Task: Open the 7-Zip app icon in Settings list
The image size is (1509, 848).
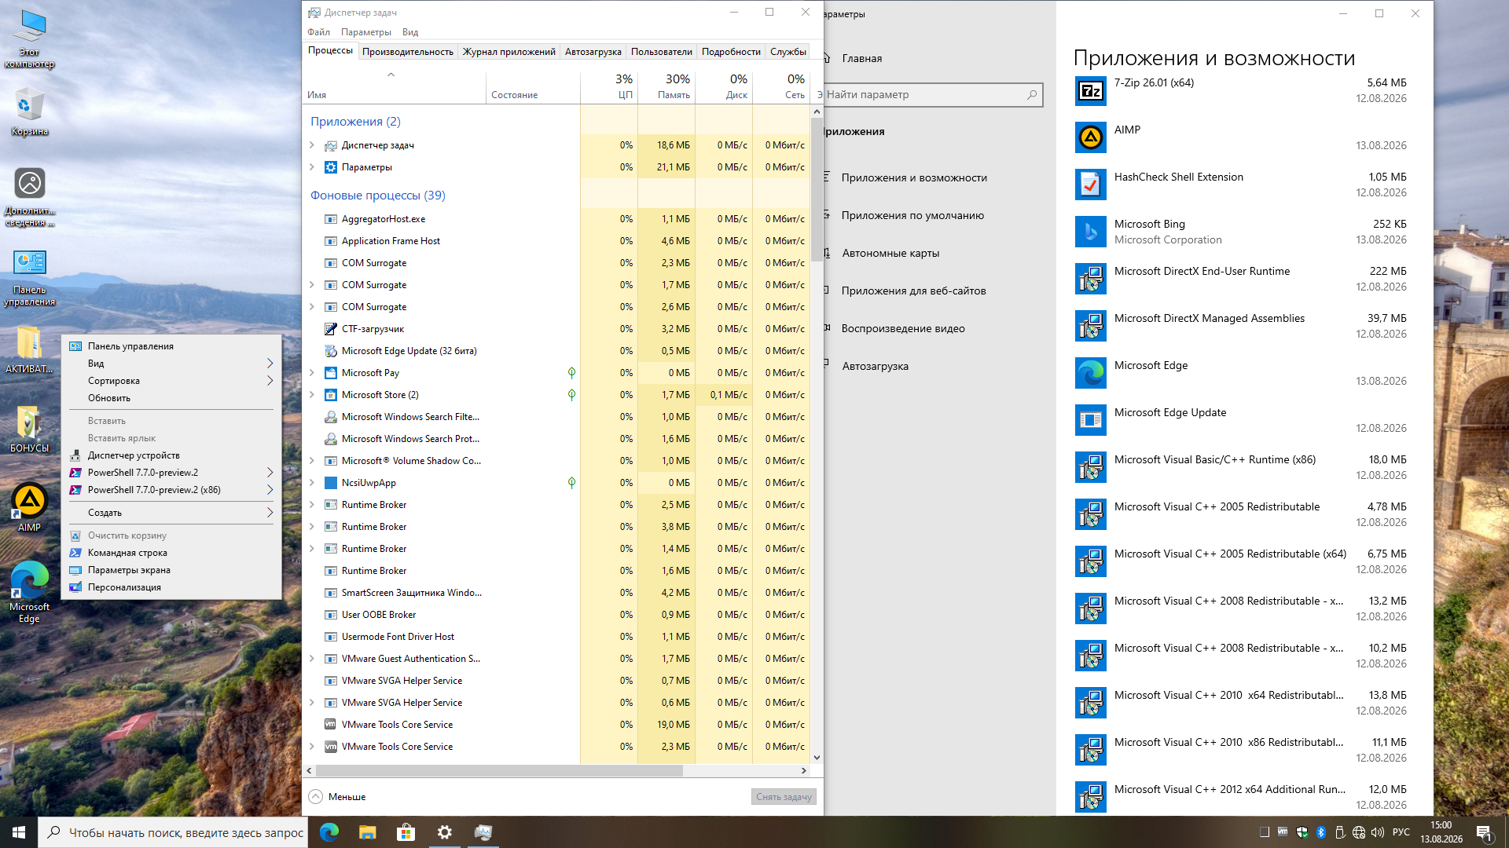Action: [x=1090, y=90]
